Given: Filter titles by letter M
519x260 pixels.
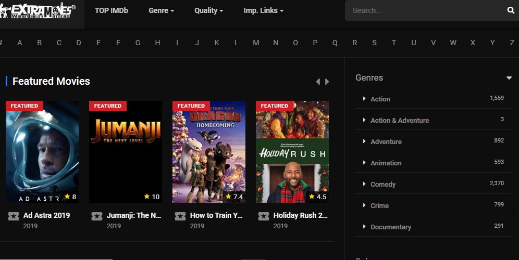Looking at the screenshot, I should tap(256, 43).
